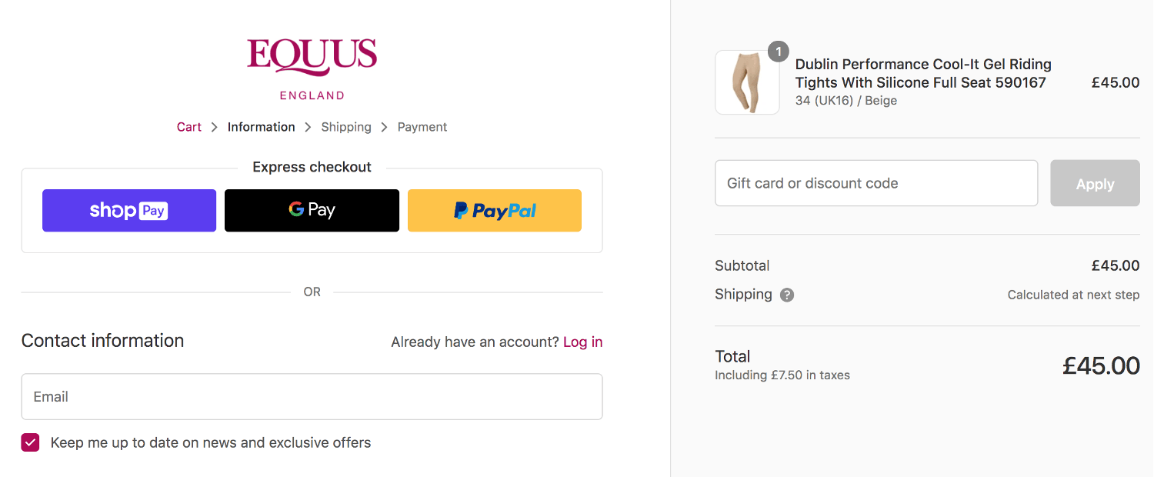Go to the Shipping breadcrumb step
The width and height of the screenshot is (1154, 477).
pyautogui.click(x=345, y=127)
